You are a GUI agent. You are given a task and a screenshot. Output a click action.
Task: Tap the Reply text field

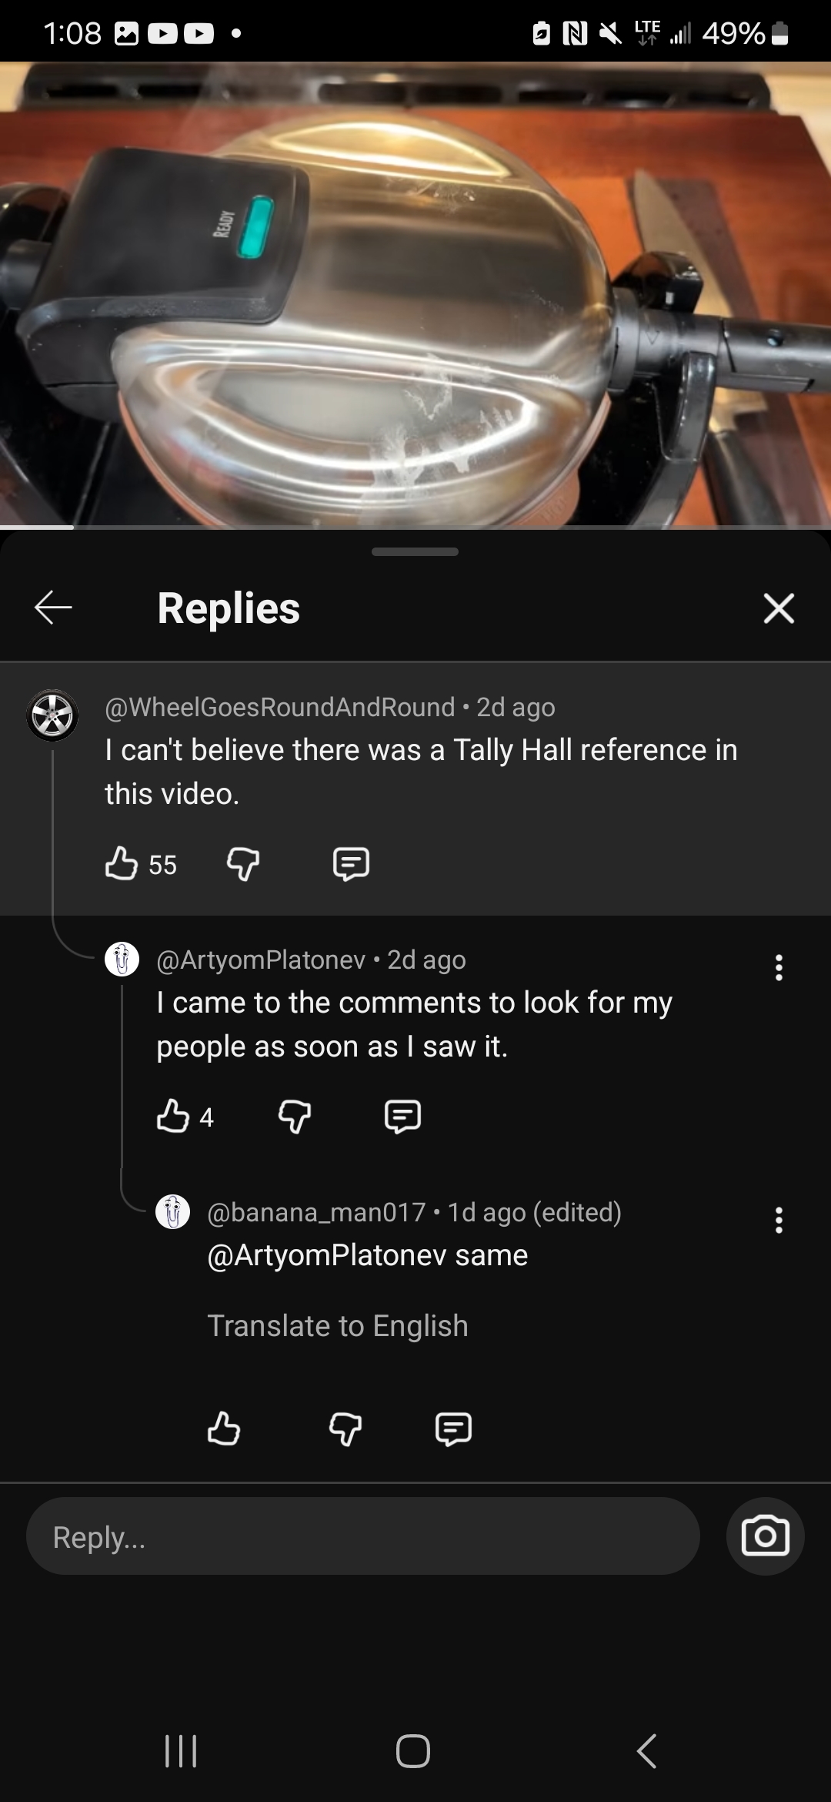(x=363, y=1537)
